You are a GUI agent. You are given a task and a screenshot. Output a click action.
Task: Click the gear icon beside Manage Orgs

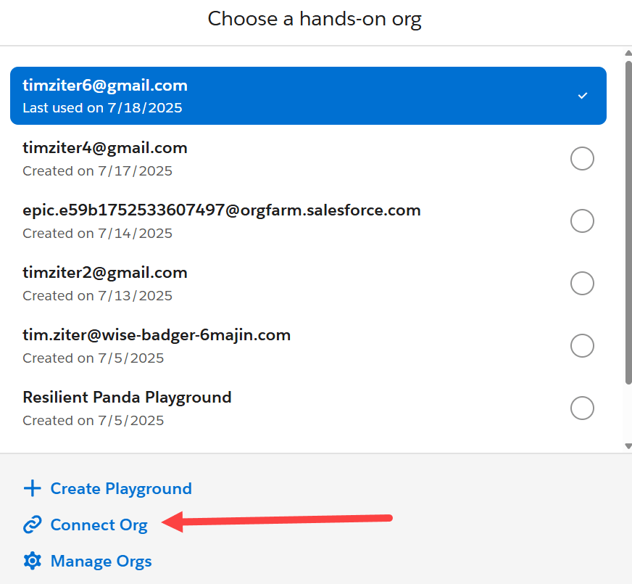click(33, 561)
